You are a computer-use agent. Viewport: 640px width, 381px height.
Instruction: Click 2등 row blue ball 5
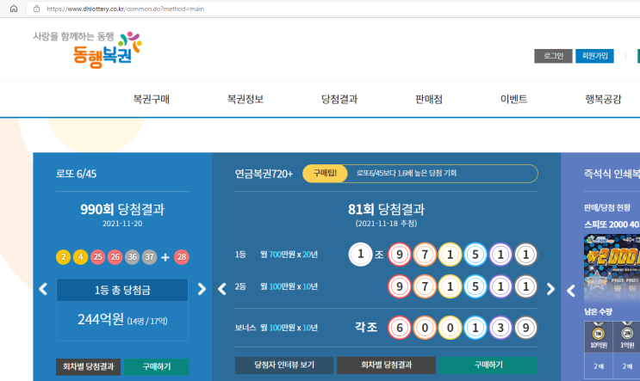(475, 286)
